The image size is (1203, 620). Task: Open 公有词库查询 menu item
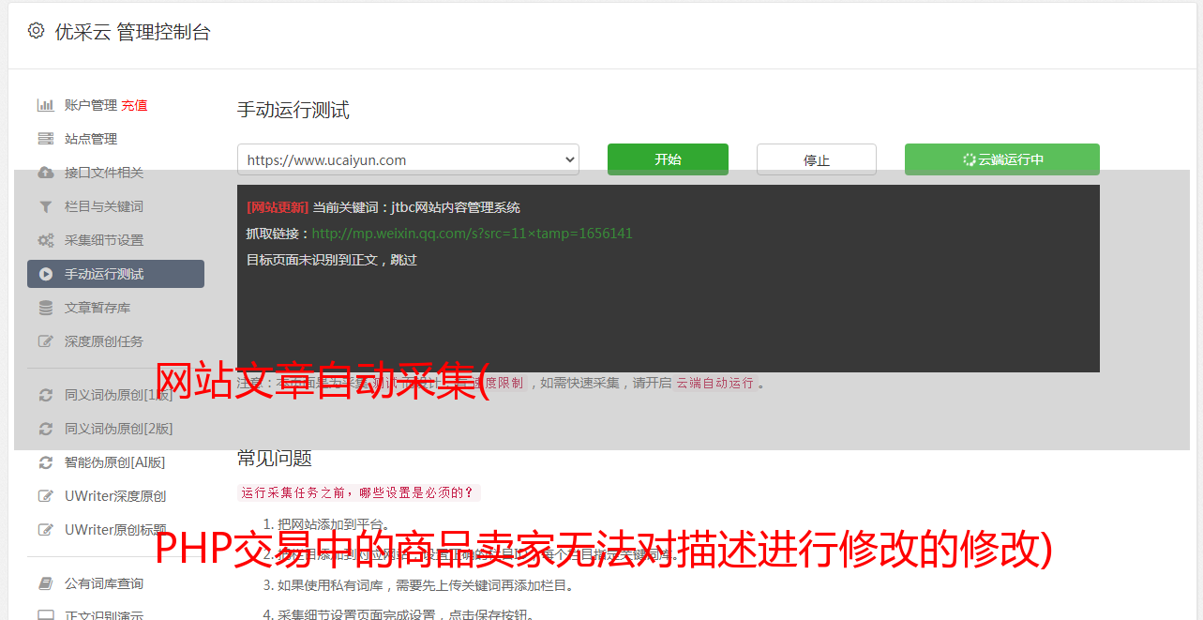(x=104, y=583)
